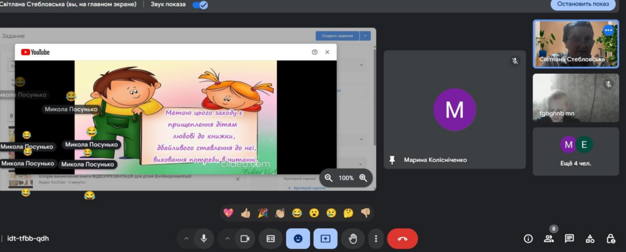This screenshot has width=626, height=252.
Task: Select Світлана Стебловська video tile
Action: [576, 44]
